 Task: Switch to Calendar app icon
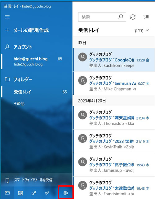tap(20, 193)
